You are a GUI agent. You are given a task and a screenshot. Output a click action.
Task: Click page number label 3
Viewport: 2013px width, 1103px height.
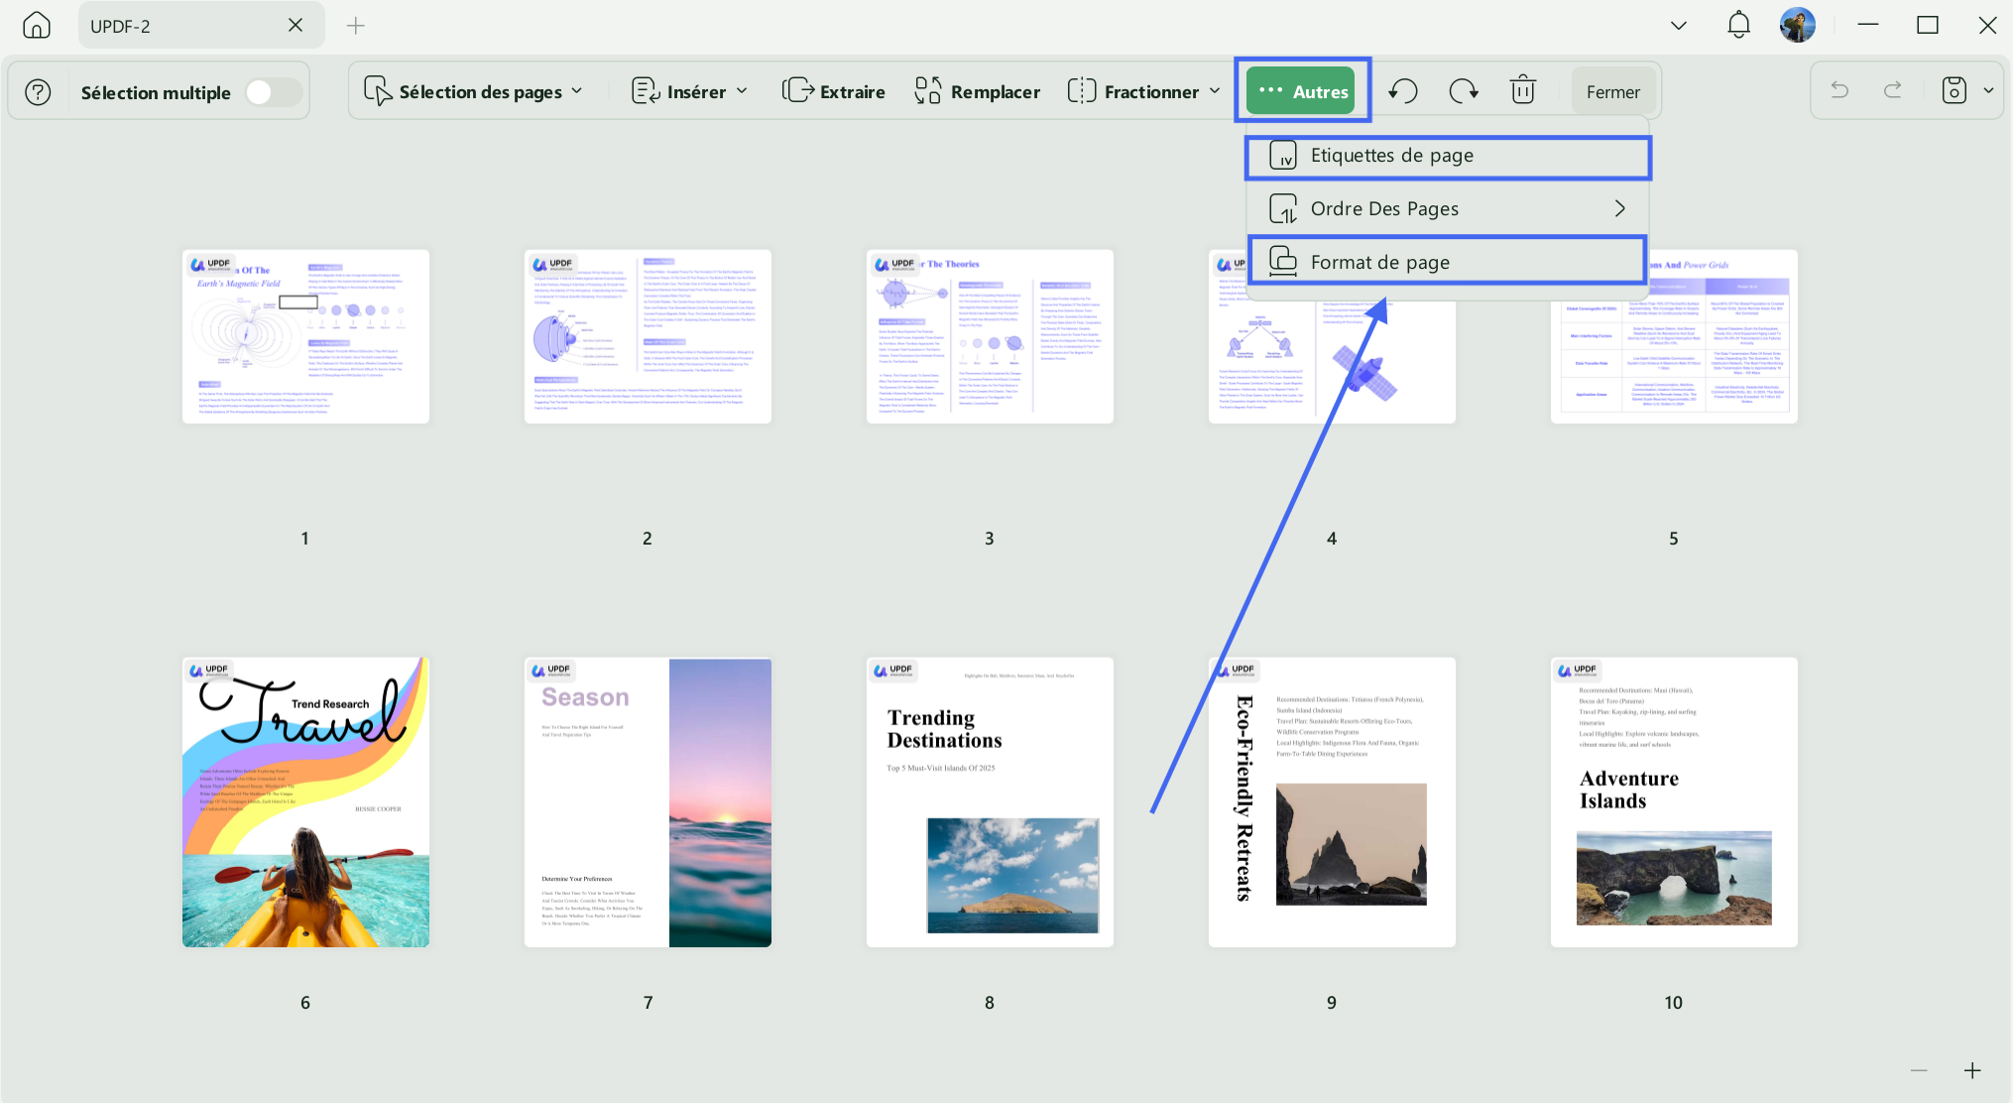point(990,539)
